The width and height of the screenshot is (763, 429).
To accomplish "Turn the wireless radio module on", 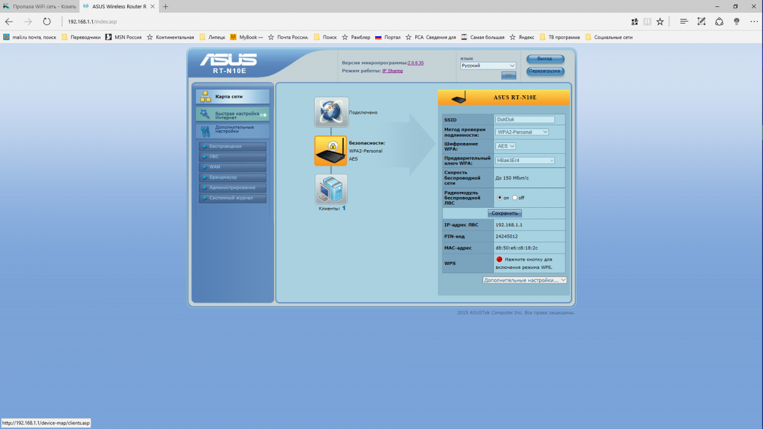I will click(x=500, y=198).
